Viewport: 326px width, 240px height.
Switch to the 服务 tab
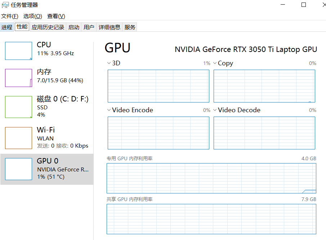[130, 27]
